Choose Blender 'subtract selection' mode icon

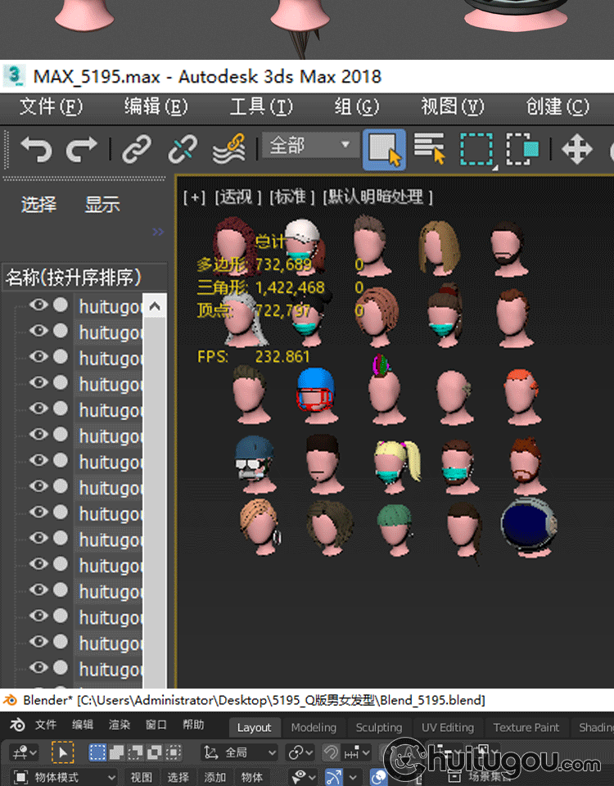pyautogui.click(x=135, y=752)
